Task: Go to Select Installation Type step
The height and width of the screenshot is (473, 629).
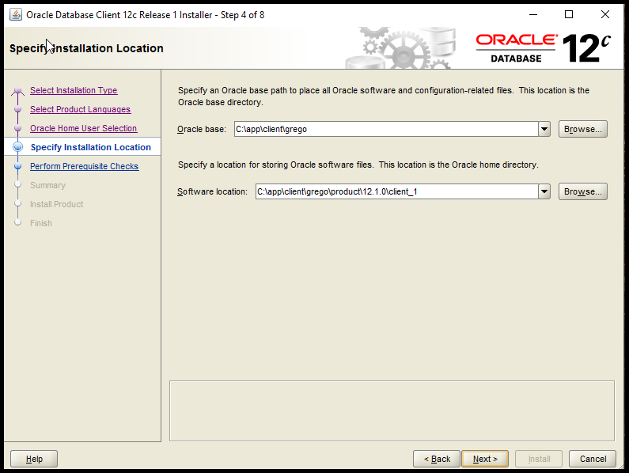Action: tap(74, 90)
